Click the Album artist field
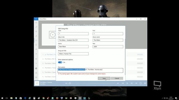The height and width of the screenshot is (100, 179). click(108, 40)
